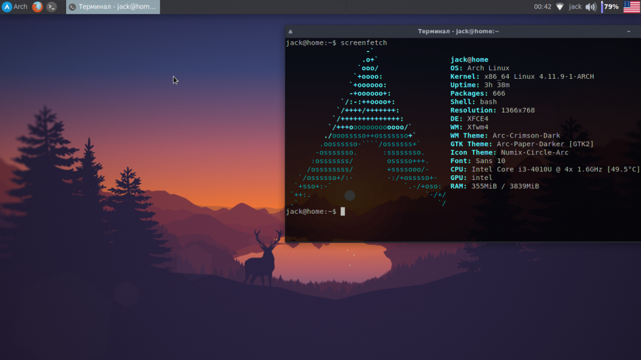Switch keyboard layout via US flag
The height and width of the screenshot is (360, 641).
(632, 7)
